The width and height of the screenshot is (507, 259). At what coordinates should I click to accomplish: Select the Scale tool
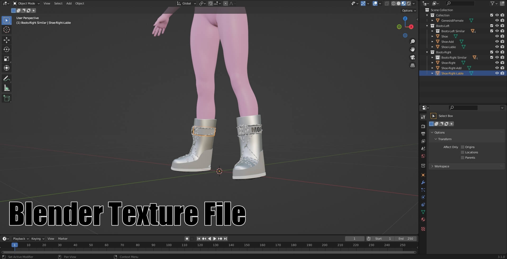[x=7, y=59]
